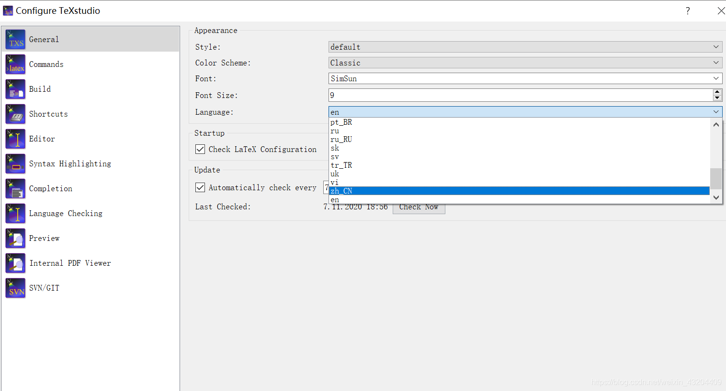Click the Font Size input field

tap(521, 95)
